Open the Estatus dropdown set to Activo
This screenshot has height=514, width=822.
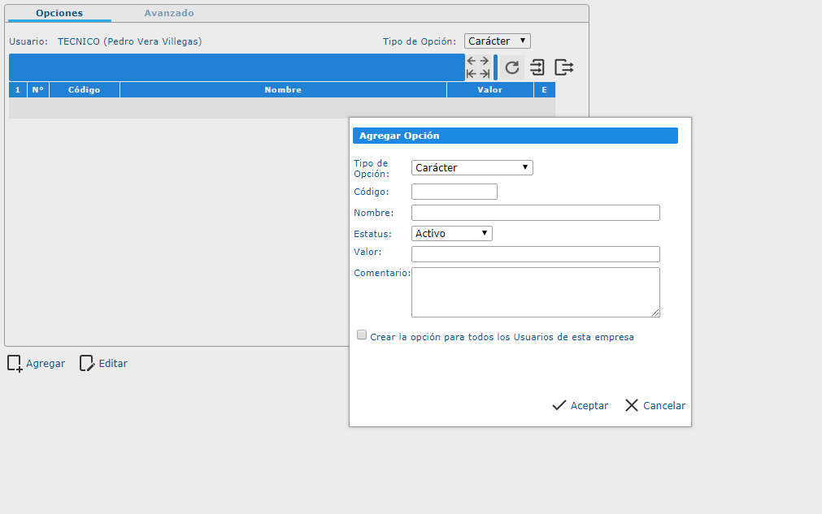451,233
